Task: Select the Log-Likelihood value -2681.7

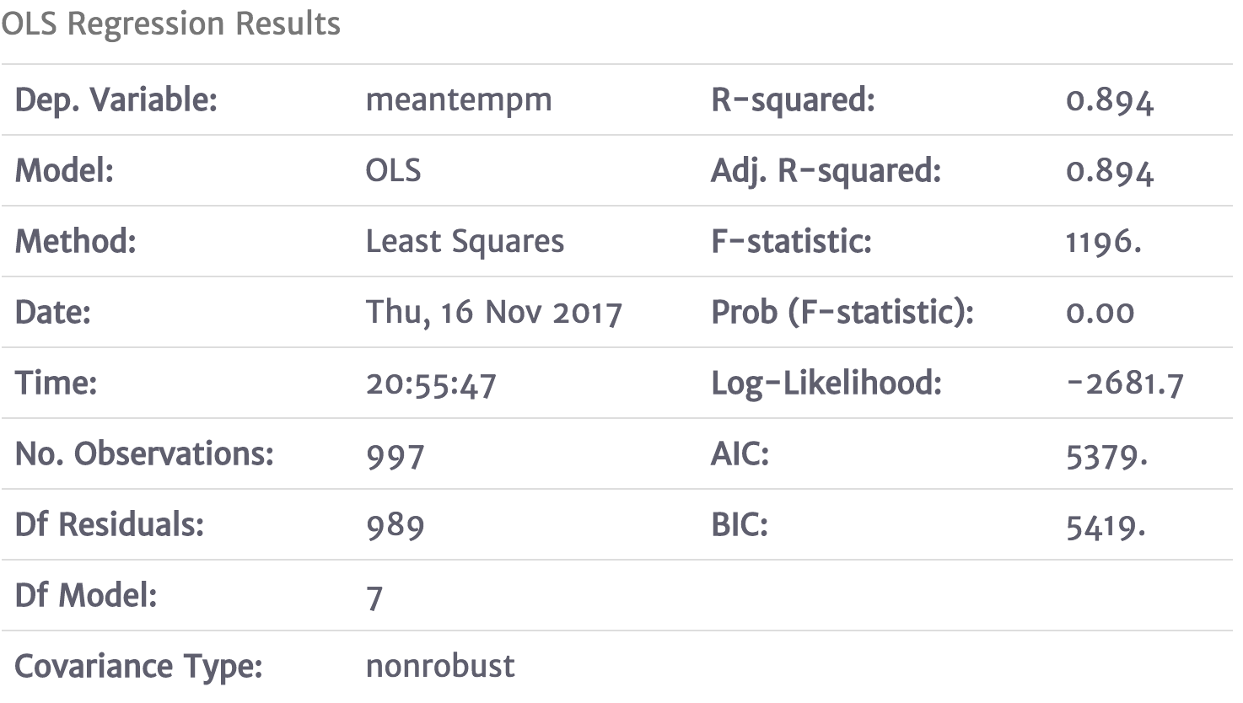Action: click(1125, 384)
